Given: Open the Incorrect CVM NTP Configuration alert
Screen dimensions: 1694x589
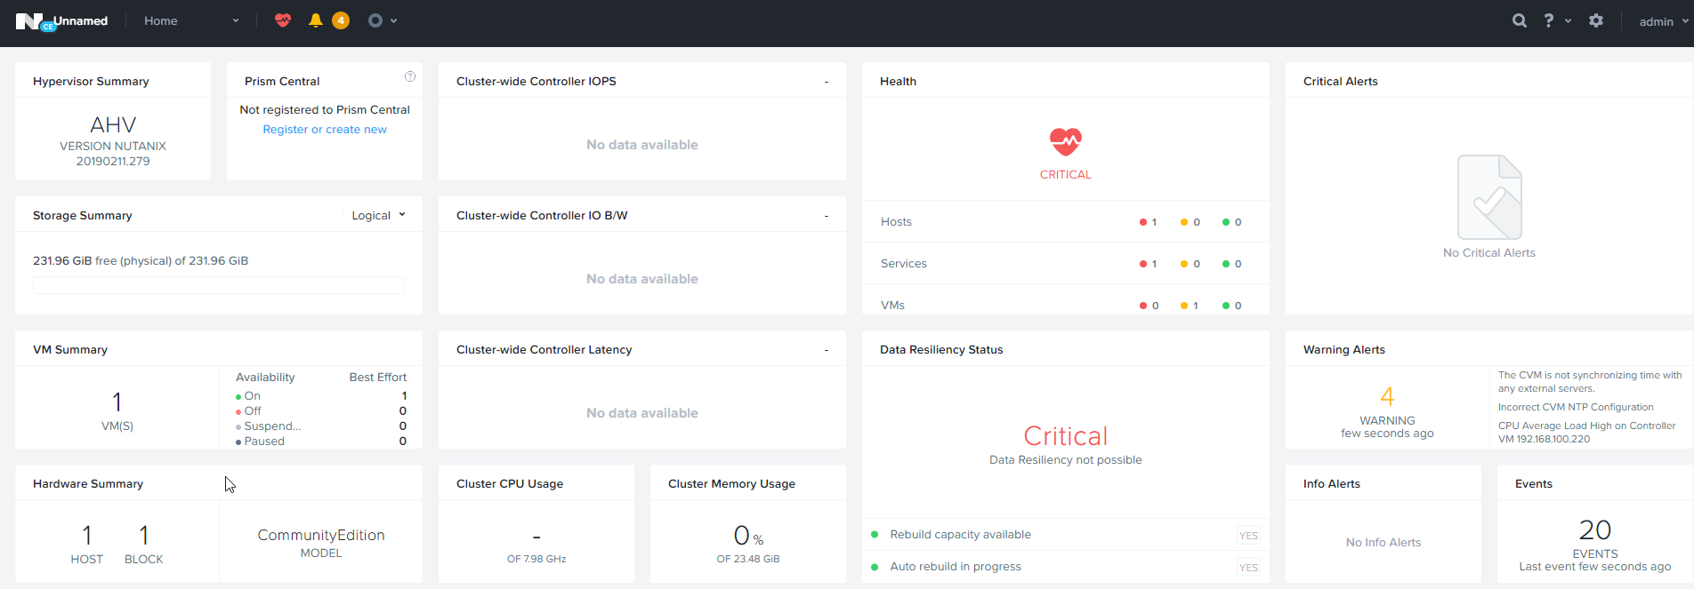Looking at the screenshot, I should pyautogui.click(x=1576, y=407).
